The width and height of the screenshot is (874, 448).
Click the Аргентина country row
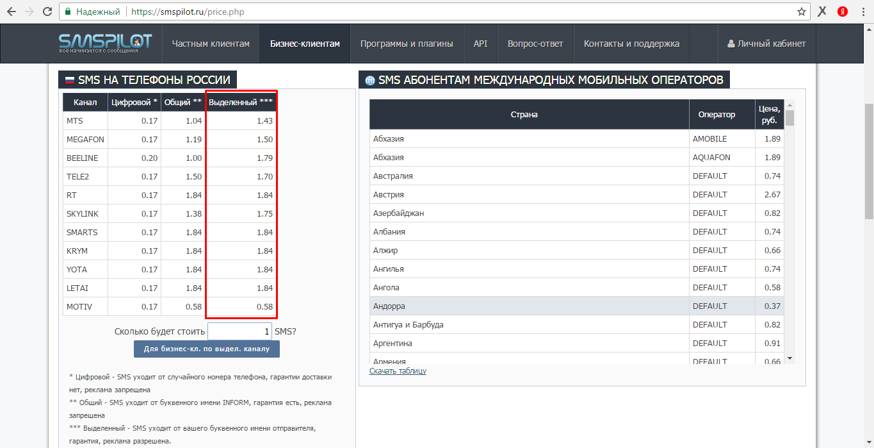tap(577, 343)
